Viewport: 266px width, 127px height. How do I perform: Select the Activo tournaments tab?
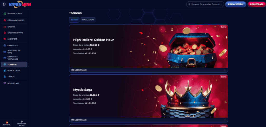point(74,20)
